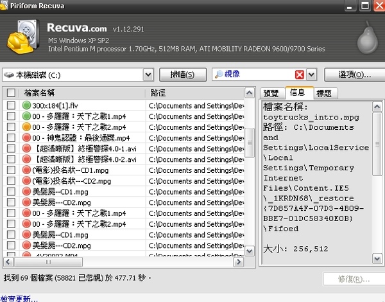This screenshot has height=302, width=385.
Task: Sort by the 路徑 column header
Action: (194, 93)
